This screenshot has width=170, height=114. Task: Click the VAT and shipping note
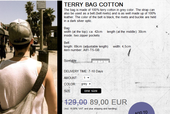(91, 108)
